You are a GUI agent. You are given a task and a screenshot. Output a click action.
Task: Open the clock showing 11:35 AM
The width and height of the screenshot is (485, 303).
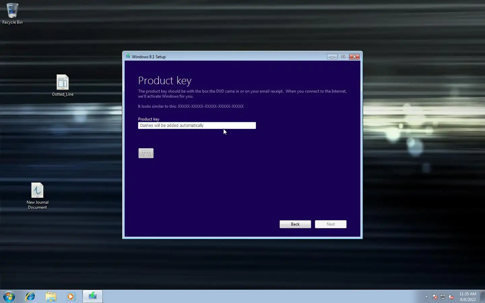[468, 297]
